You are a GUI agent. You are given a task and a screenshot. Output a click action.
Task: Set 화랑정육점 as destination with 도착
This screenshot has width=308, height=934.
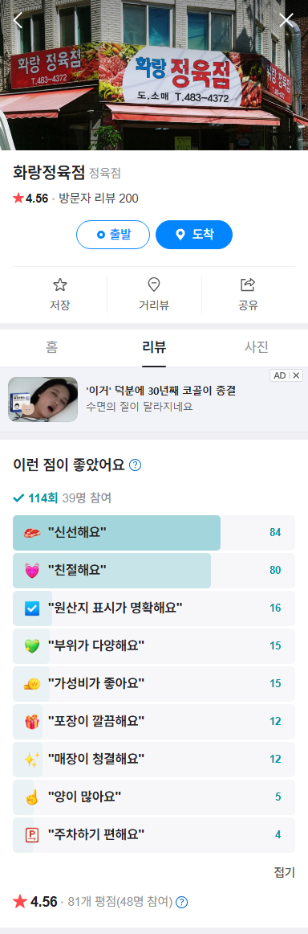pos(194,235)
